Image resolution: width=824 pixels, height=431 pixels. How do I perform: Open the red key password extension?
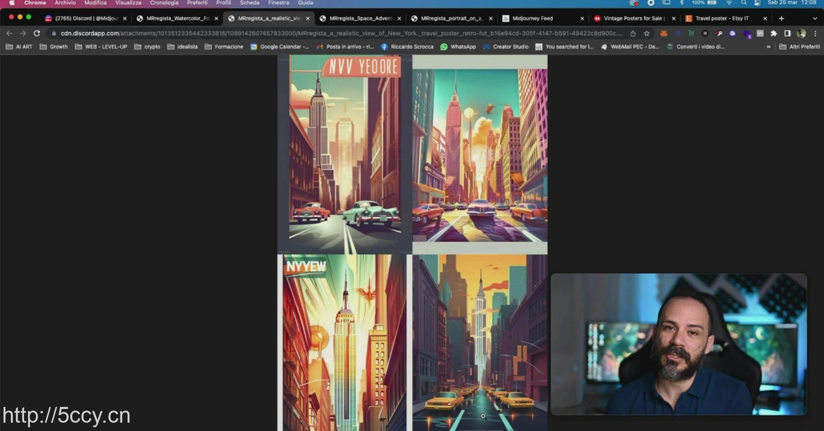719,33
